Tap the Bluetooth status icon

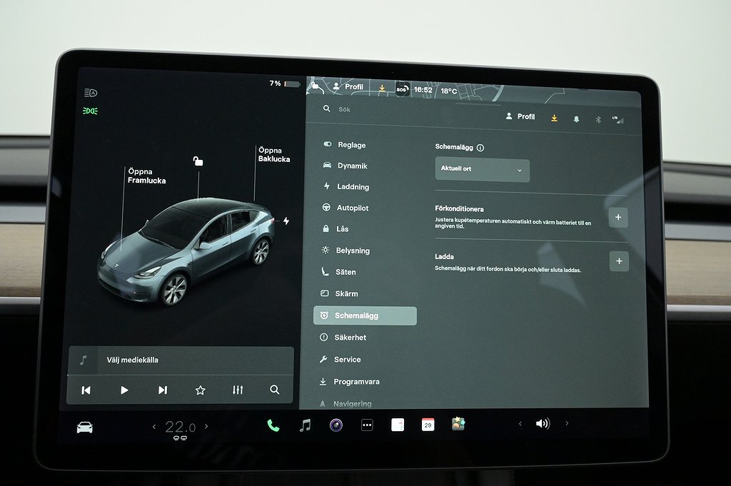point(598,119)
